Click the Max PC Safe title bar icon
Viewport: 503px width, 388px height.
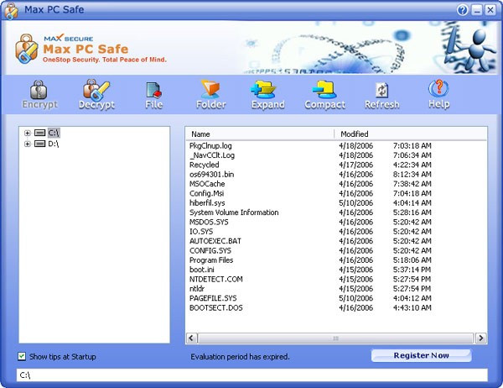[x=11, y=11]
